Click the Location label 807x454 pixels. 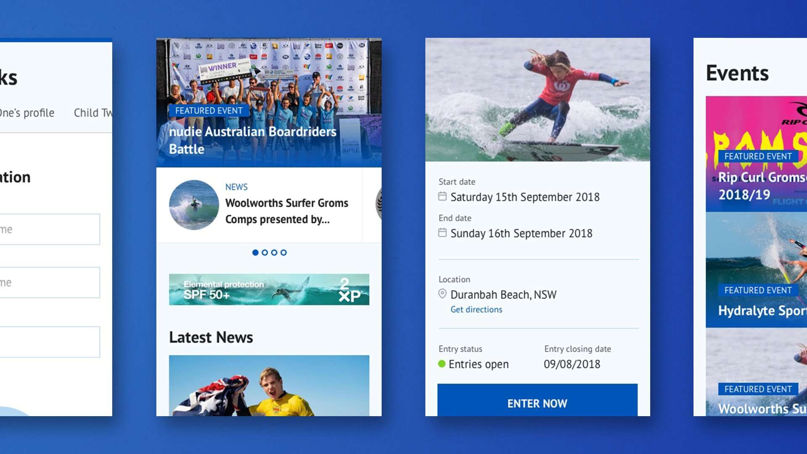click(454, 279)
